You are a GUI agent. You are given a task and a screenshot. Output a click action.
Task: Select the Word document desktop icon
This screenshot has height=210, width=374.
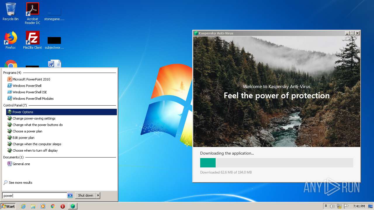click(54, 64)
